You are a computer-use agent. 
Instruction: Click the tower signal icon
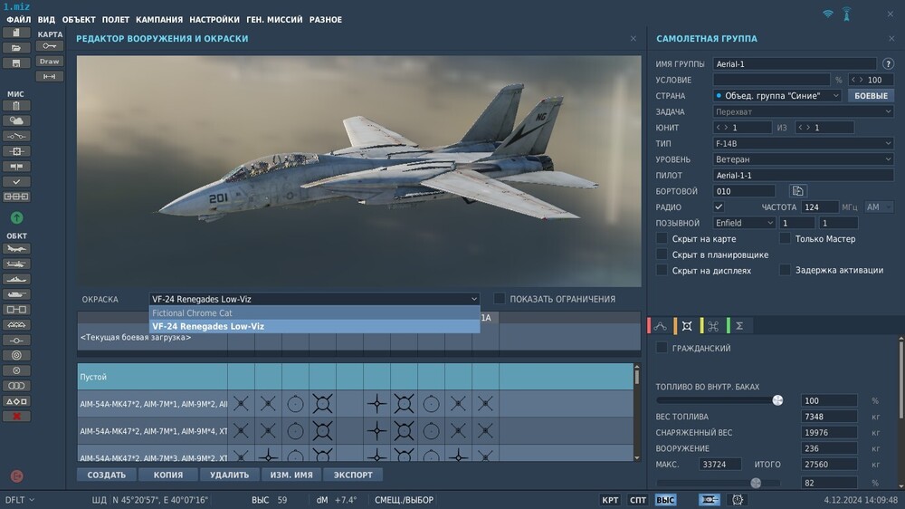[847, 14]
